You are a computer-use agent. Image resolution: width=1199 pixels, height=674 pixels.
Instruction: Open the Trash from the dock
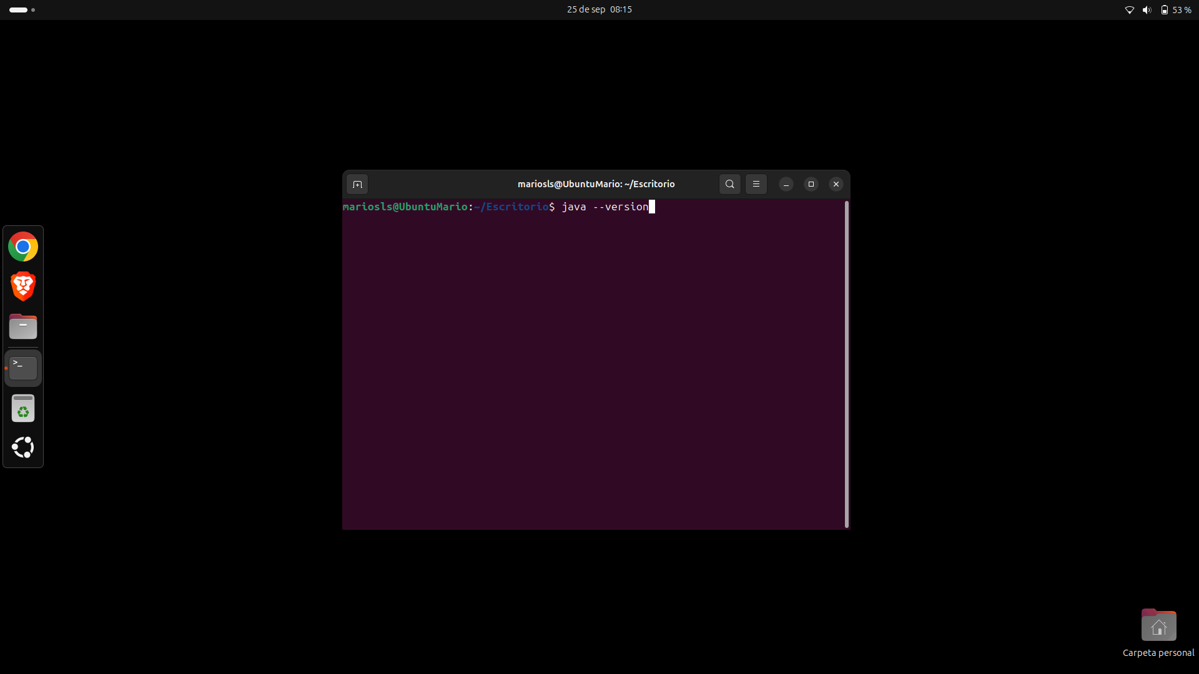(23, 409)
